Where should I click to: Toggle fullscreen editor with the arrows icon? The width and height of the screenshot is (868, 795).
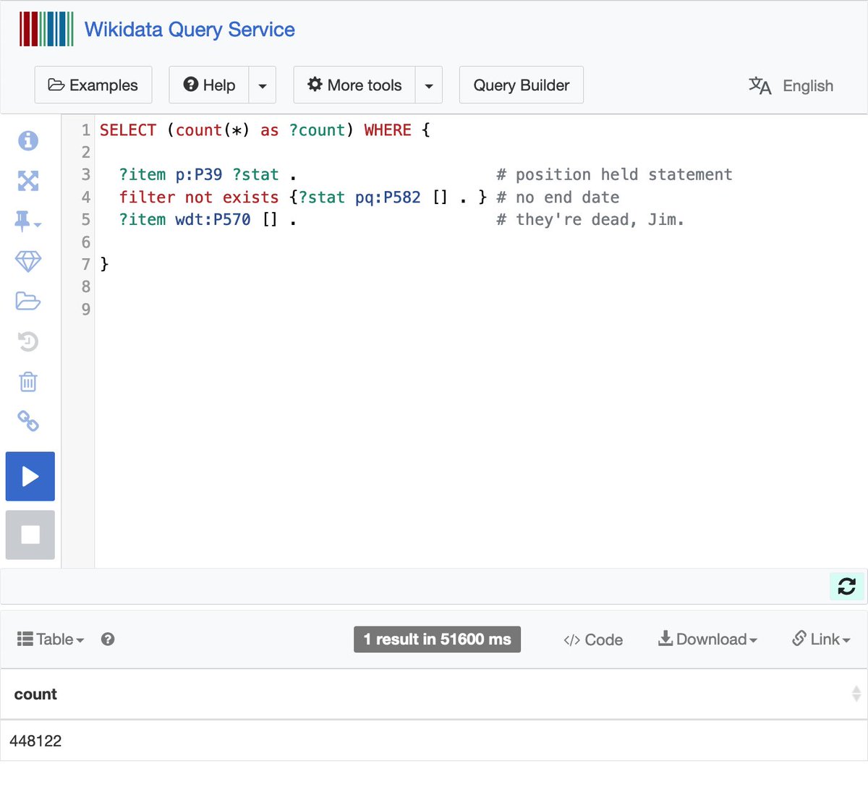click(28, 180)
